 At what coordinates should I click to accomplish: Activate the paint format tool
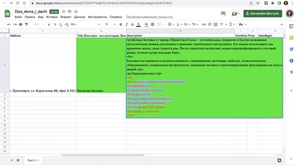(26, 25)
